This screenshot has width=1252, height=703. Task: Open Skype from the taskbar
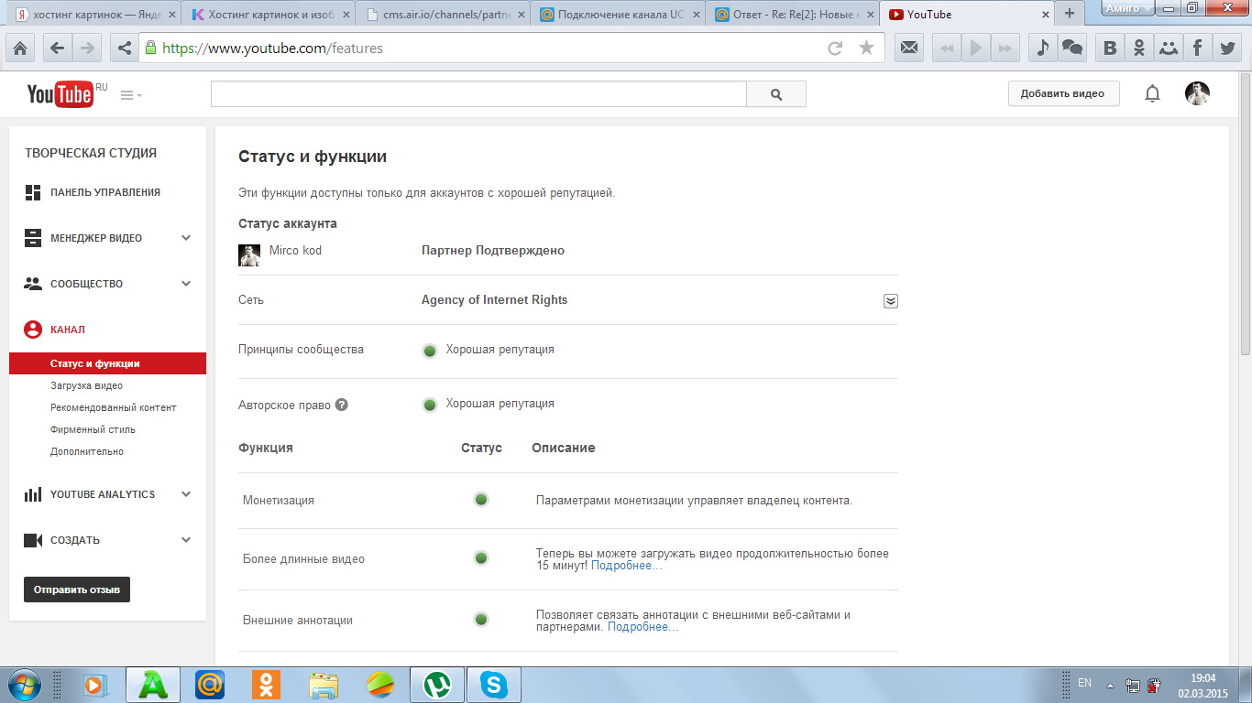[493, 684]
